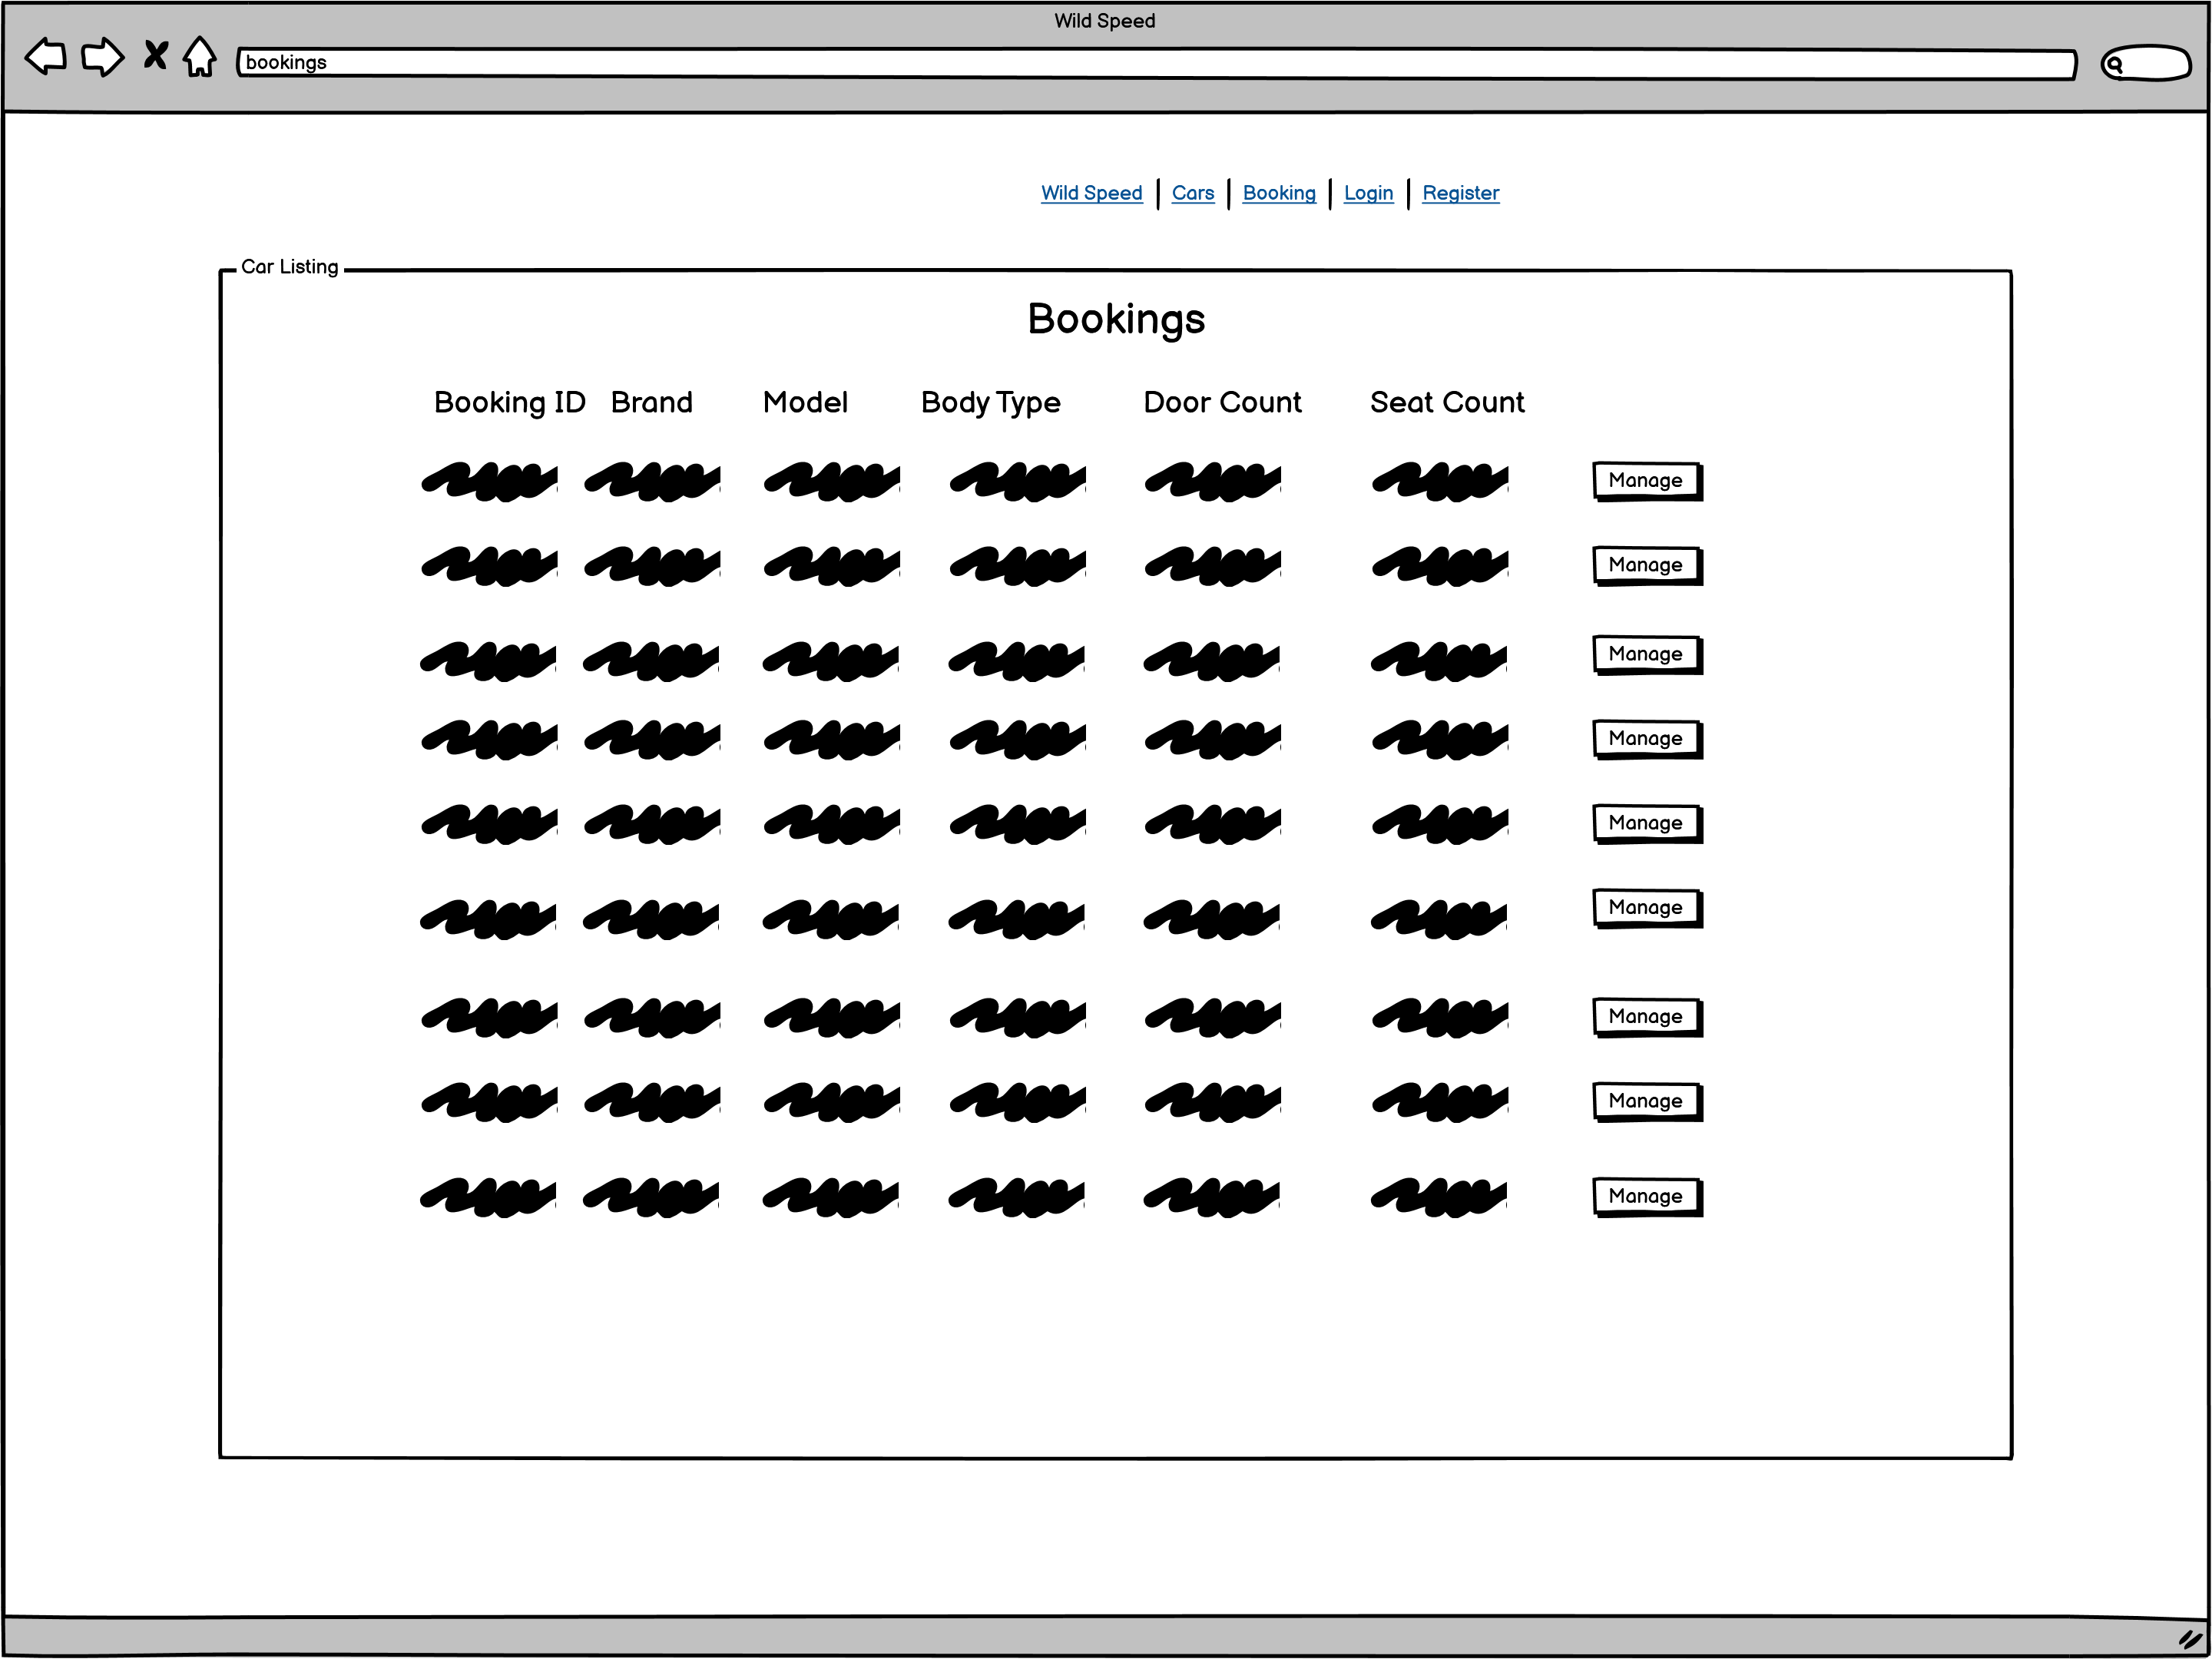Click the browser forward arrow icon
Screen dimensions: 2212x1659
pos(102,57)
